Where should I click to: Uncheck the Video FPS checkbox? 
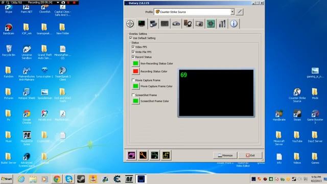(133, 47)
